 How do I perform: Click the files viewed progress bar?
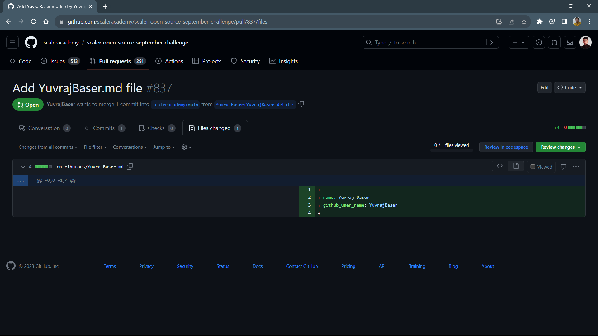pos(452,150)
